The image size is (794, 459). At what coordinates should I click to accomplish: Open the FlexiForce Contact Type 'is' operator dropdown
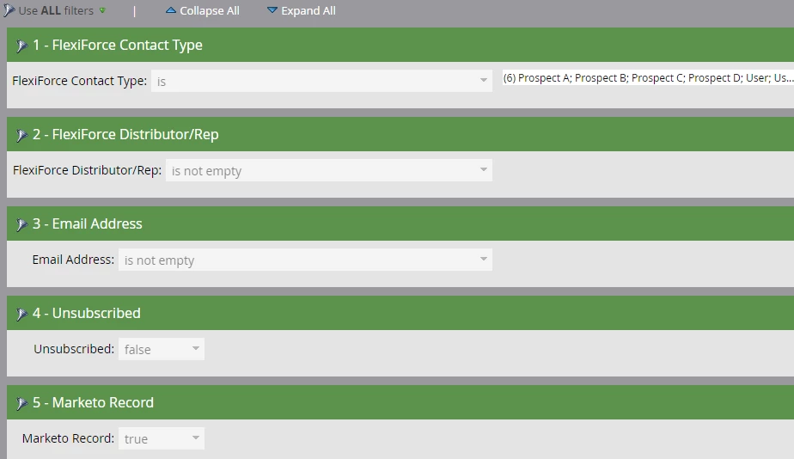(x=321, y=81)
